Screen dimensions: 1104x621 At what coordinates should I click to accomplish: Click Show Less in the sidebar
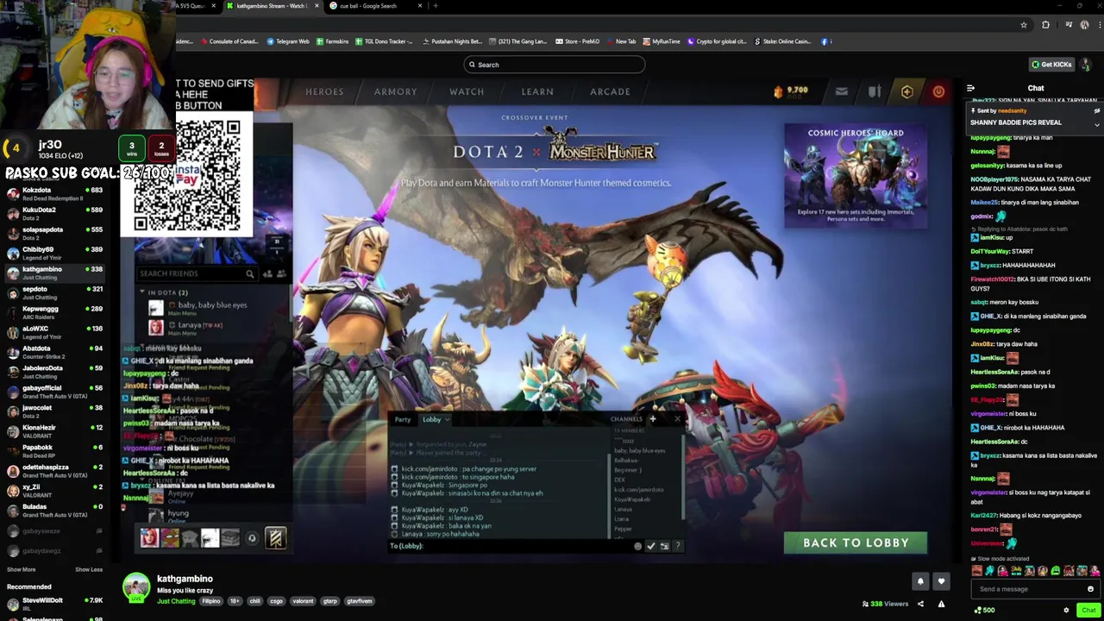(89, 569)
